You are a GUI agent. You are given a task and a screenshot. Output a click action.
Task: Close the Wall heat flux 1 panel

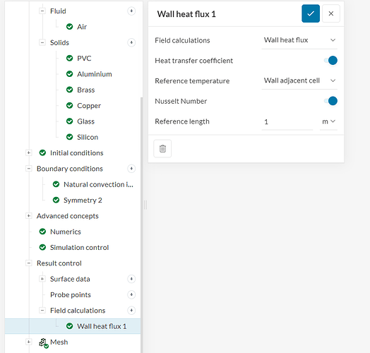point(331,13)
